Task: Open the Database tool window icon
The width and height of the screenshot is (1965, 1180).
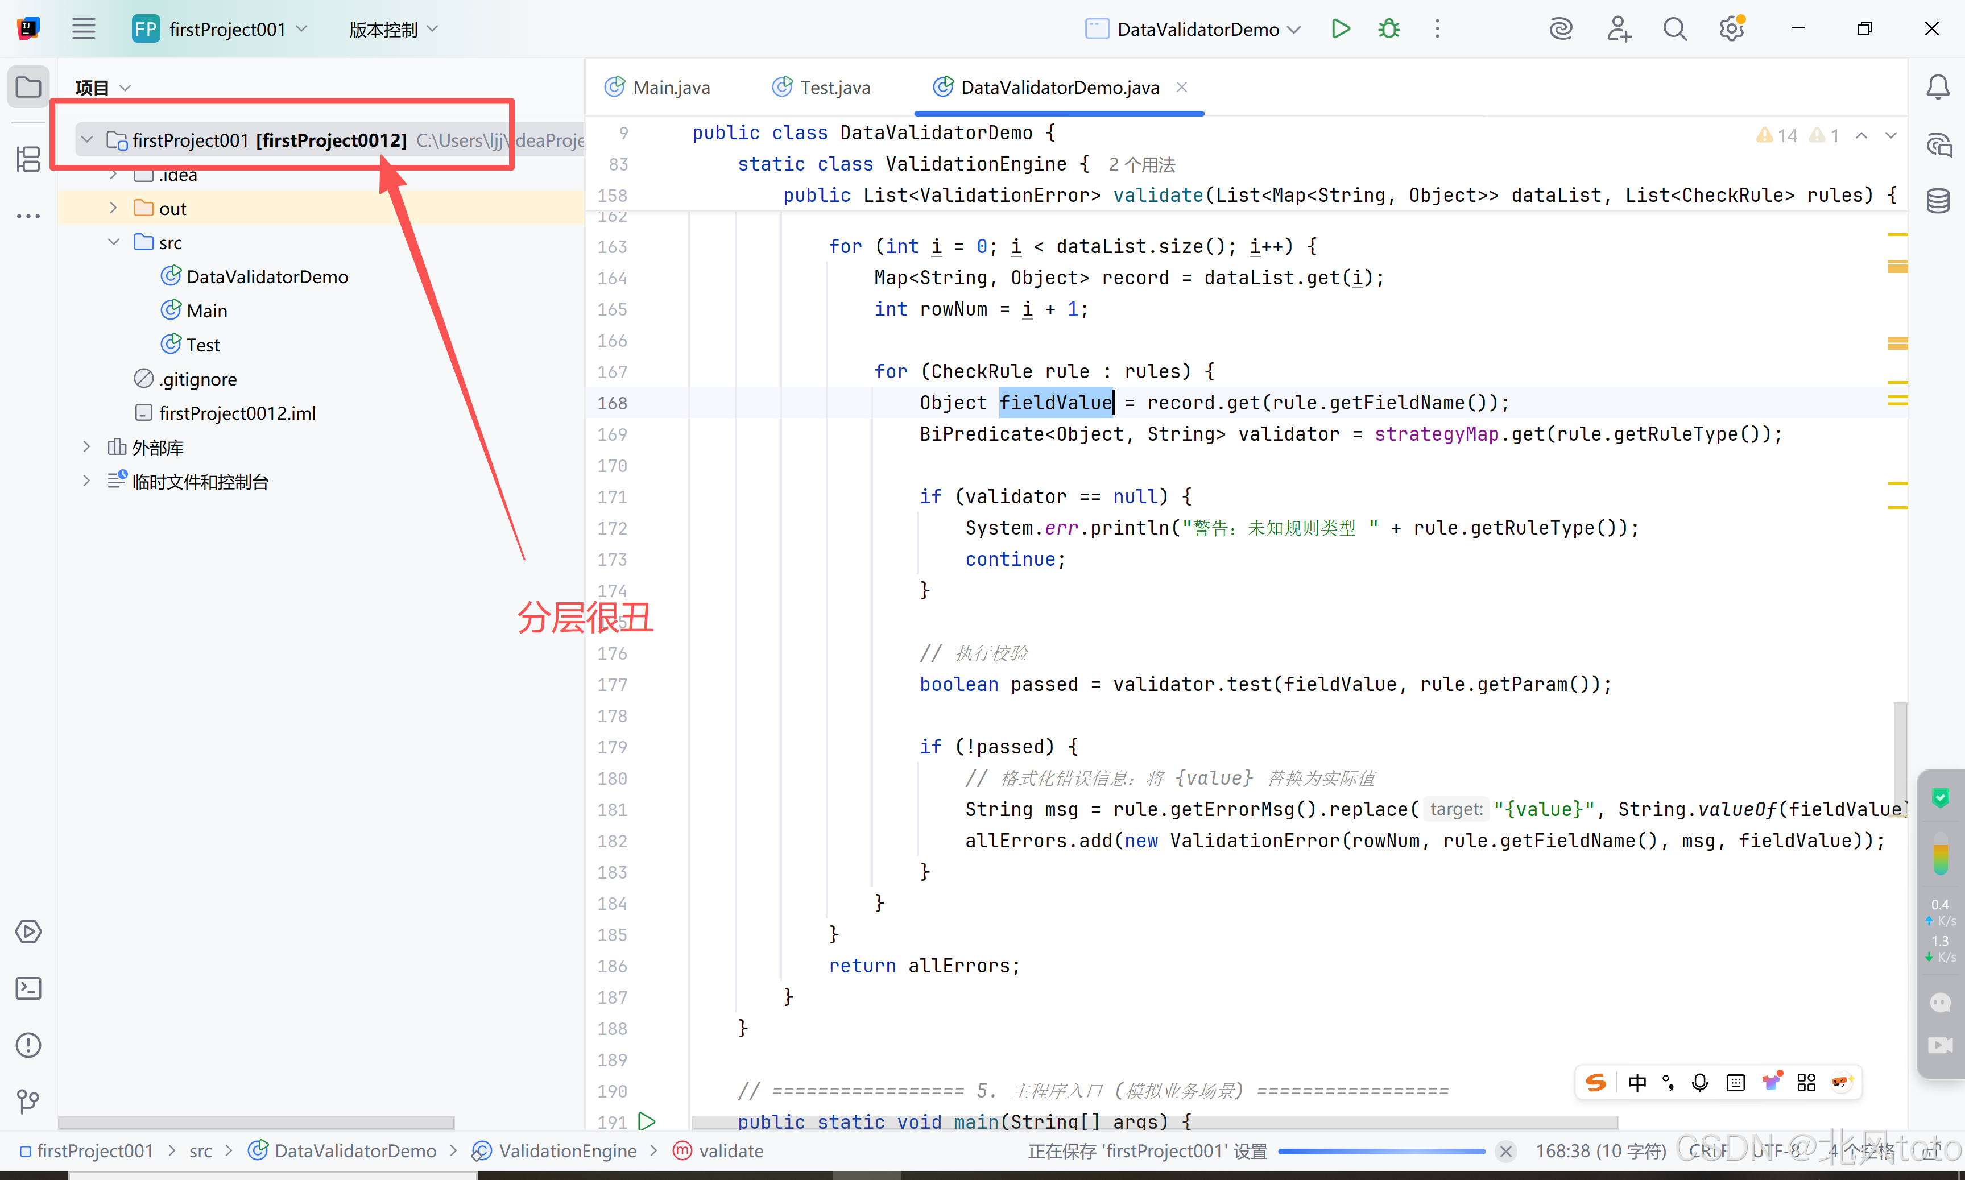Action: (x=1938, y=200)
